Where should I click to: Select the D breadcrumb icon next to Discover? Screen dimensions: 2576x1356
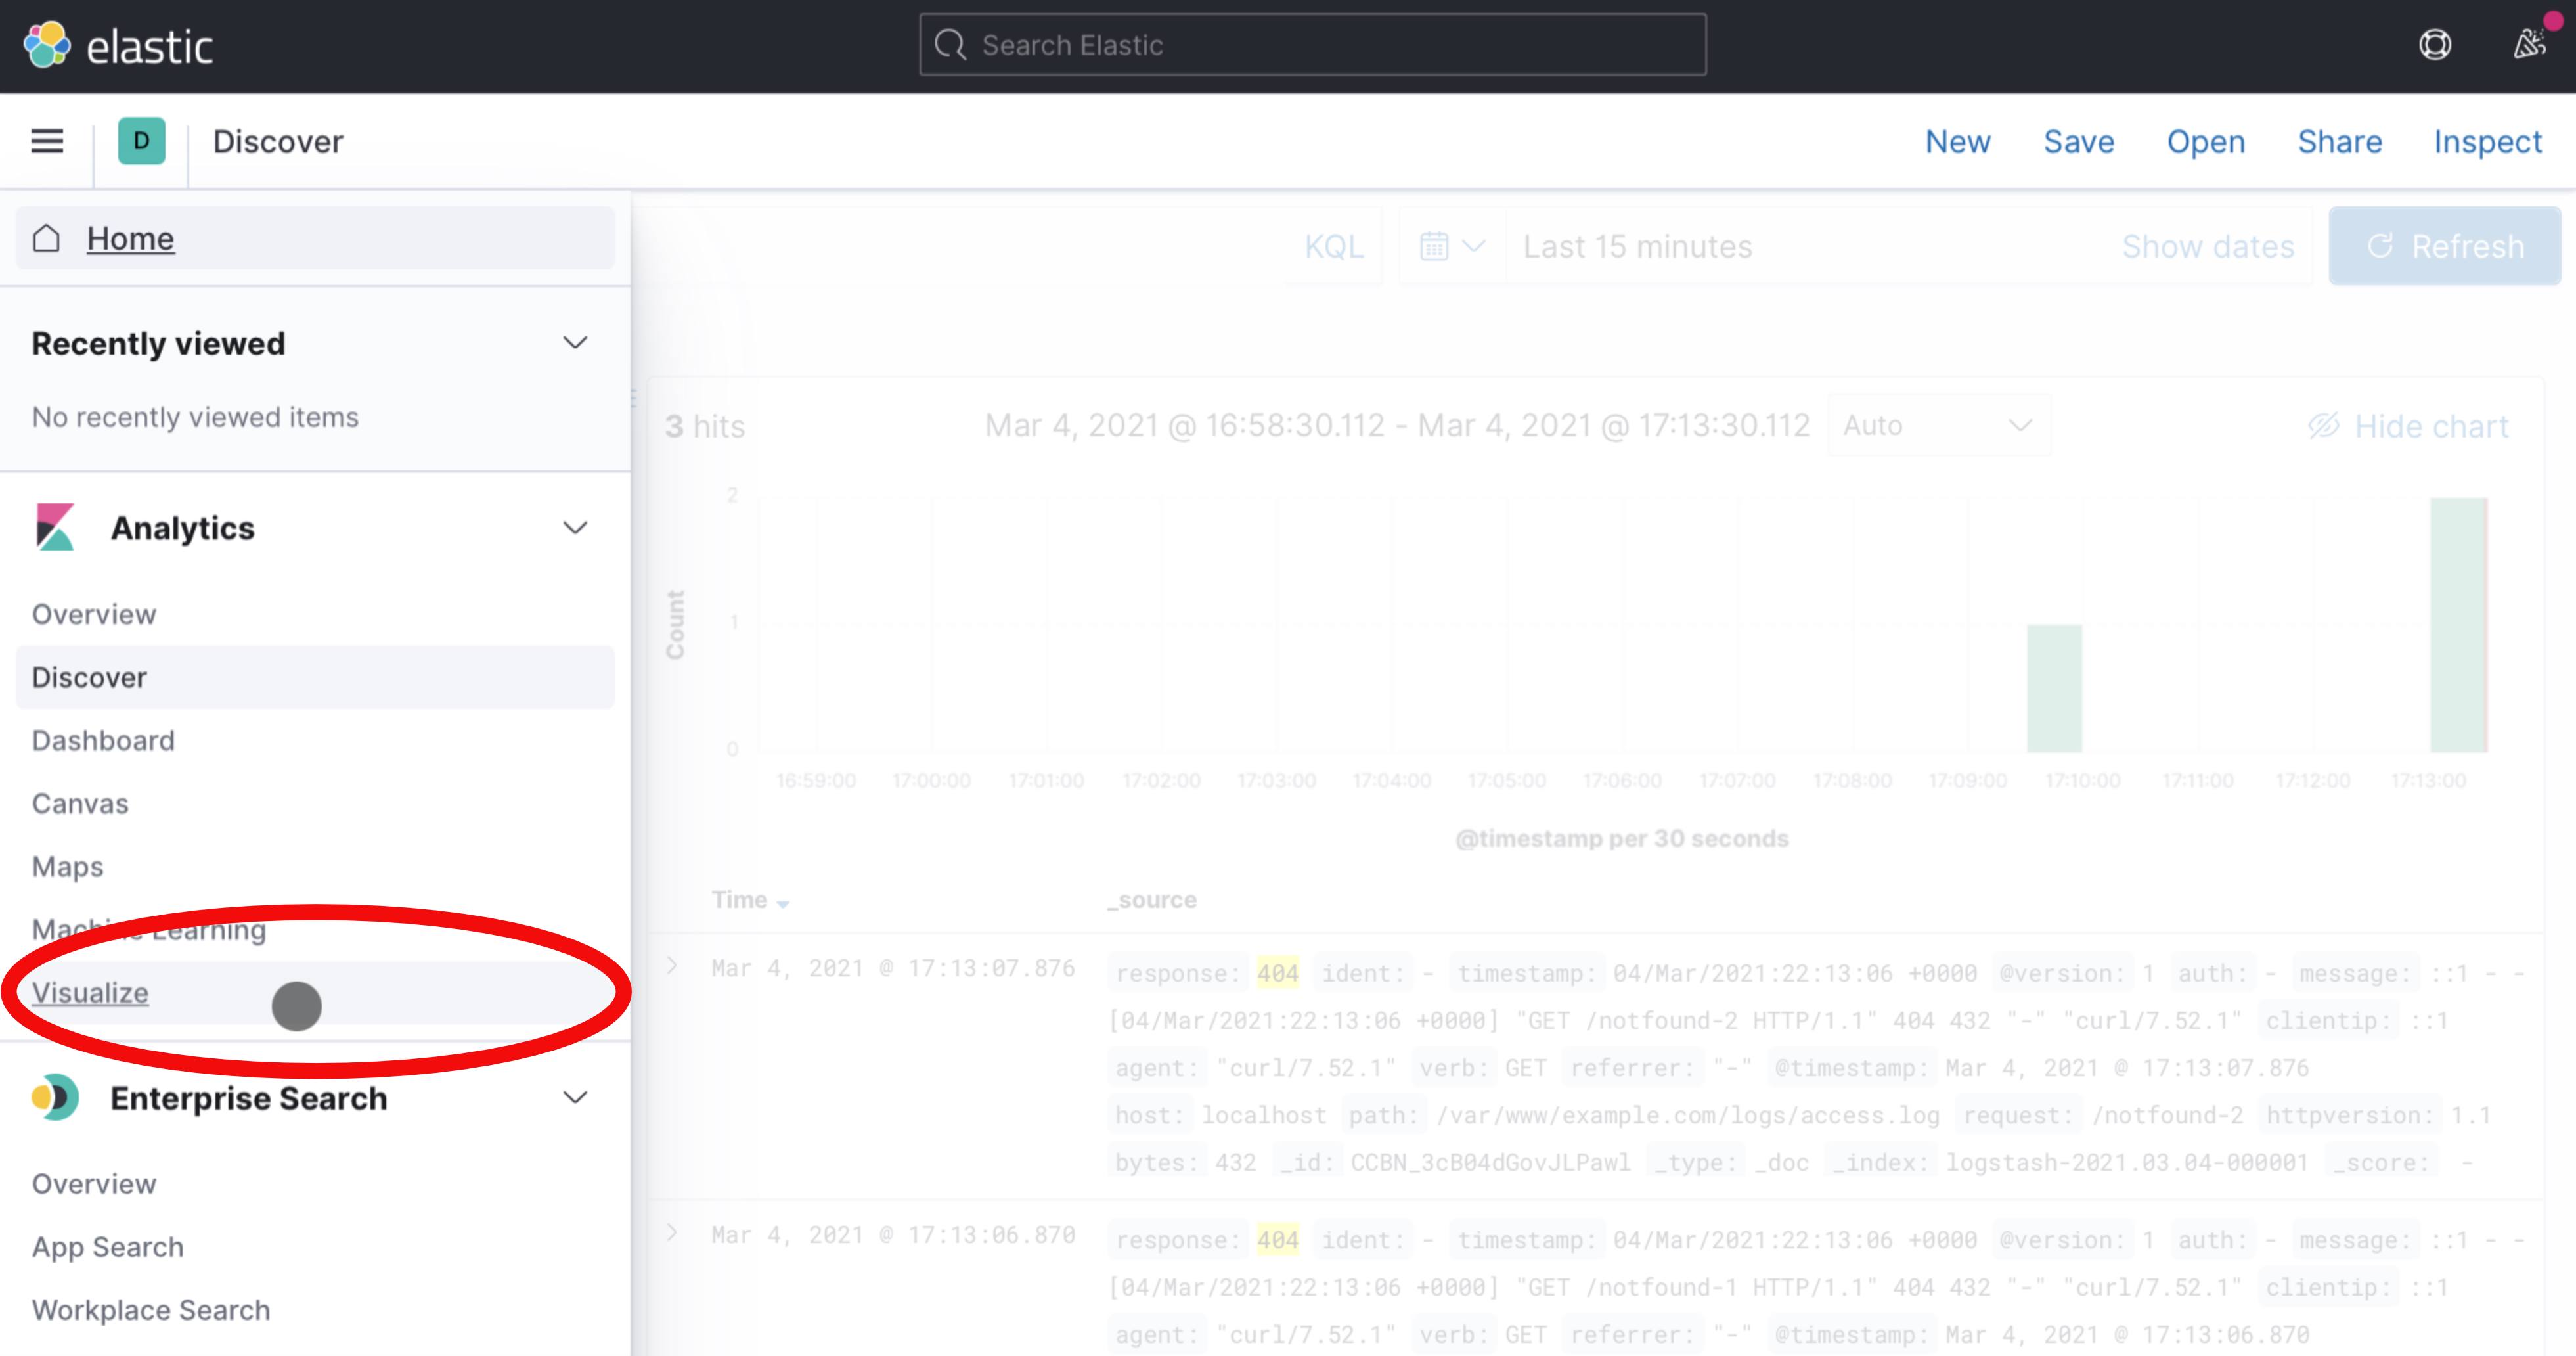tap(140, 141)
